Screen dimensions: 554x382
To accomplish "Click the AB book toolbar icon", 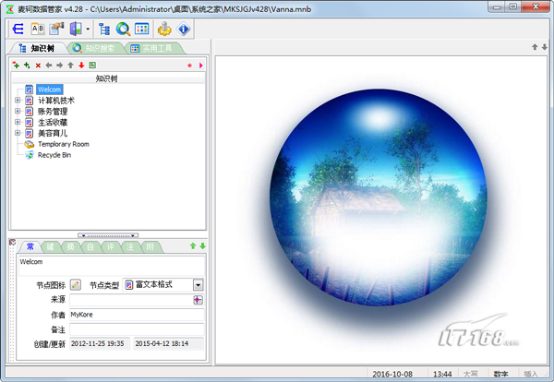I will tap(38, 29).
